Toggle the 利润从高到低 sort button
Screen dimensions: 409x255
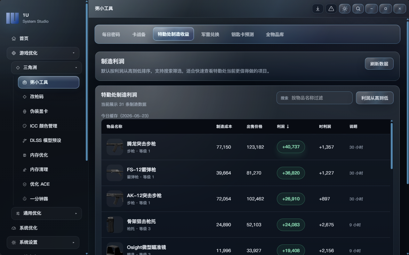(374, 98)
